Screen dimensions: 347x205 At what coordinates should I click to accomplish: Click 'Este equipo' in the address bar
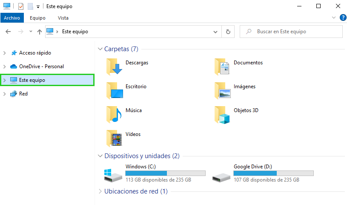click(75, 32)
